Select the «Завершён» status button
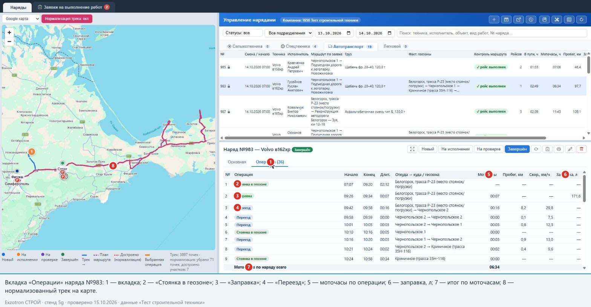Viewport: 591px width, 307px height. pos(517,149)
